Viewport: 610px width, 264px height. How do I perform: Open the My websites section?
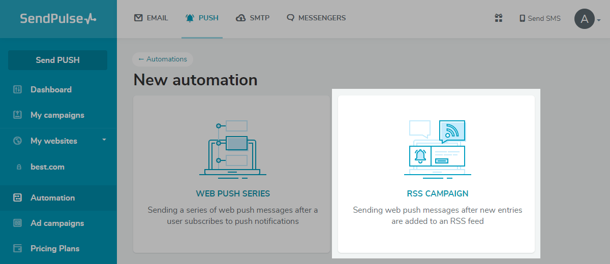pos(54,141)
